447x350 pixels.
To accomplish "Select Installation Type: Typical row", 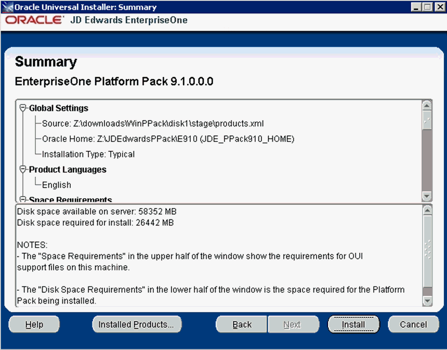I will [x=88, y=154].
